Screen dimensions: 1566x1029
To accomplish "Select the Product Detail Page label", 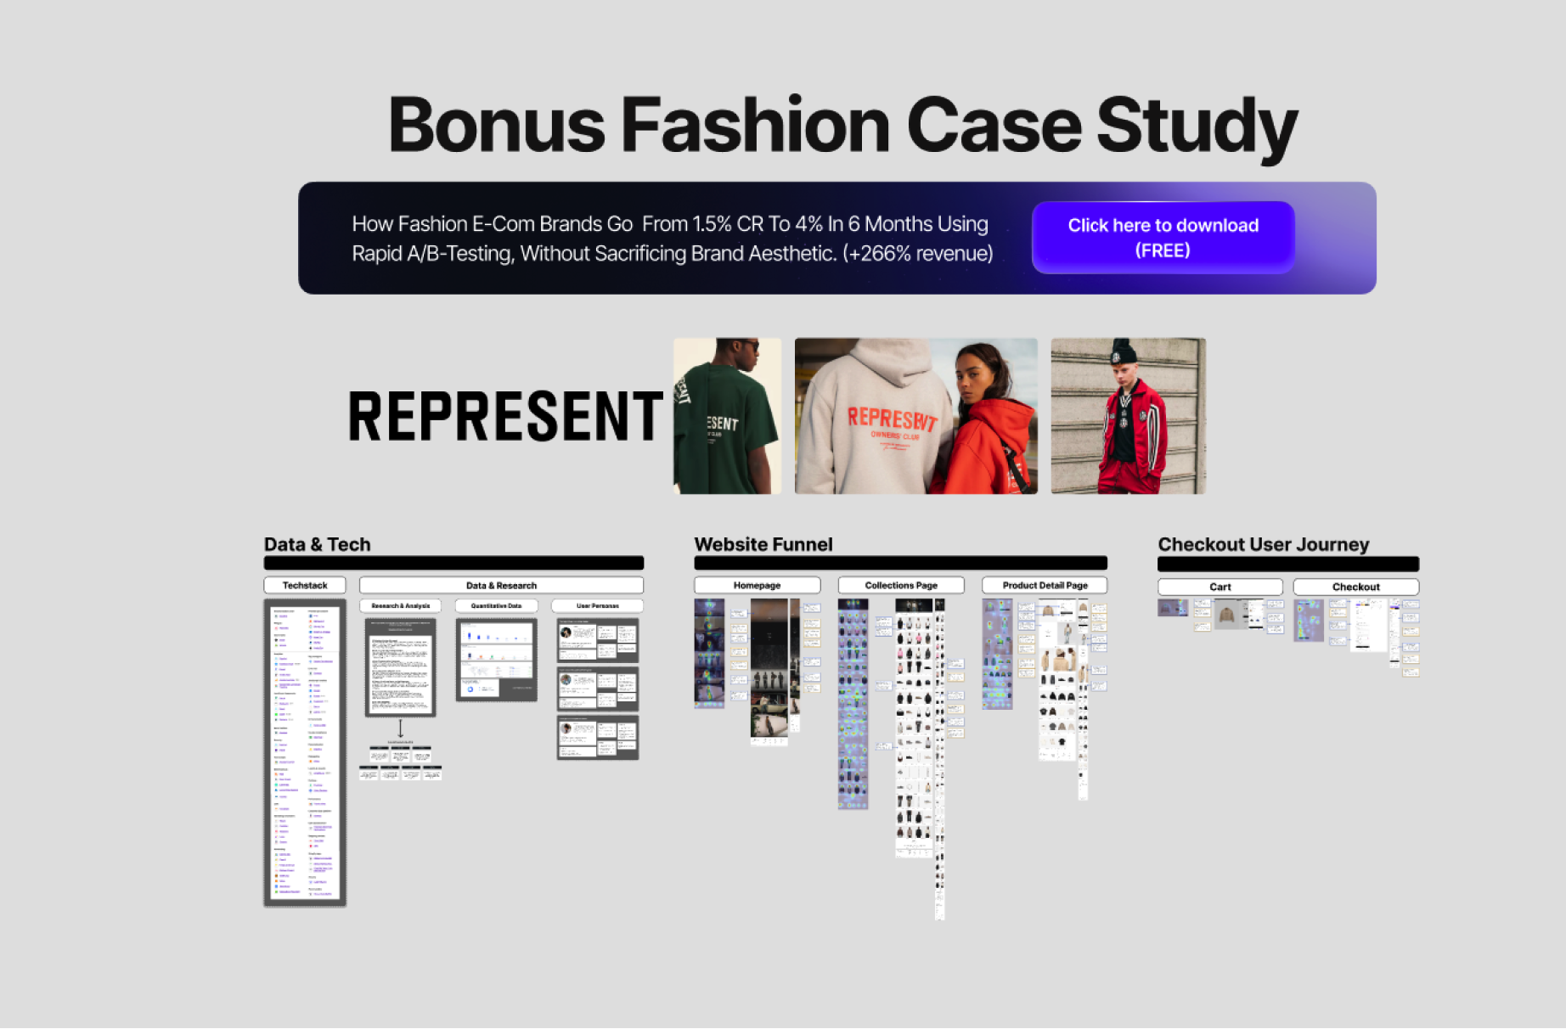I will tap(1045, 586).
